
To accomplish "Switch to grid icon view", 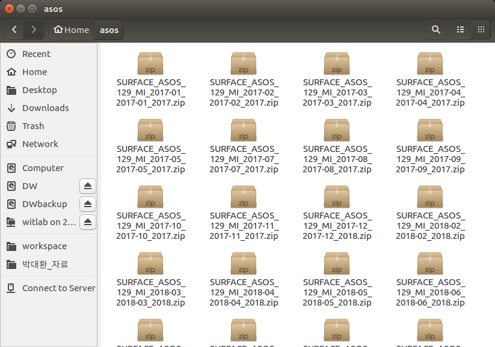I will pyautogui.click(x=481, y=29).
